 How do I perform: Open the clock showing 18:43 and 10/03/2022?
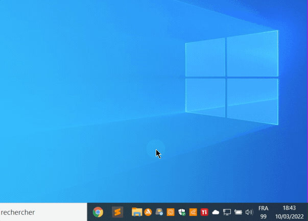[289, 212]
